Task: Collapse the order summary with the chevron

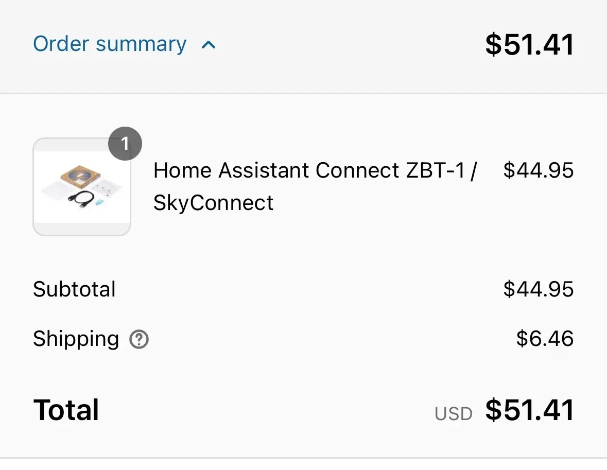Action: [x=209, y=45]
